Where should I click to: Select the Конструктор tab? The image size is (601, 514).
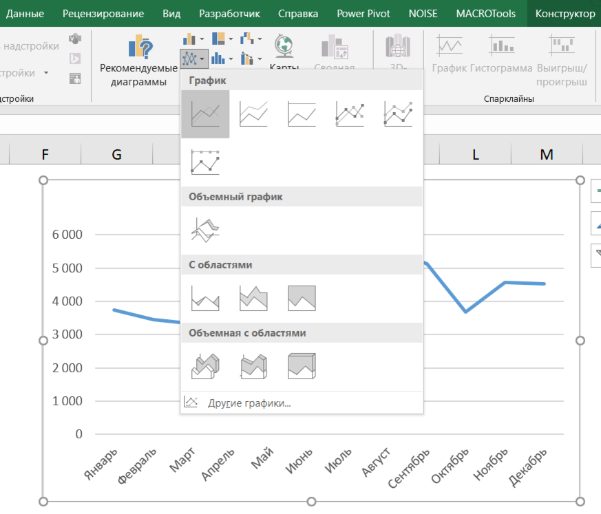[565, 13]
